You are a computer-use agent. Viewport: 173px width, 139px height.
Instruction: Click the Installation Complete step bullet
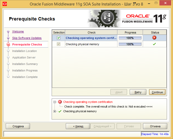tap(8, 77)
